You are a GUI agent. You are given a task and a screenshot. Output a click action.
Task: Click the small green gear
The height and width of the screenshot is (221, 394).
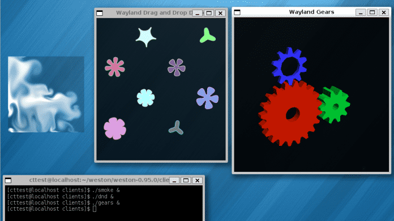pos(334,105)
